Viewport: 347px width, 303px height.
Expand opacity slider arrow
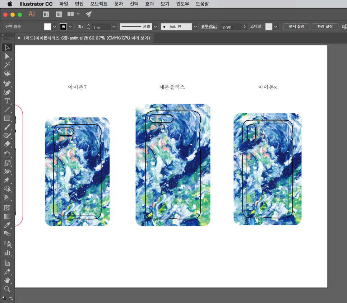(245, 27)
